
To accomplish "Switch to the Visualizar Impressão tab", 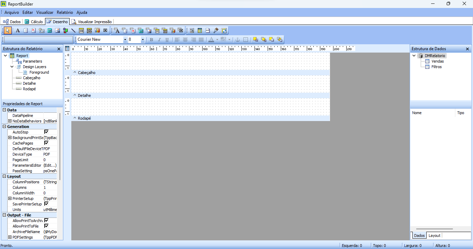I will coord(91,21).
